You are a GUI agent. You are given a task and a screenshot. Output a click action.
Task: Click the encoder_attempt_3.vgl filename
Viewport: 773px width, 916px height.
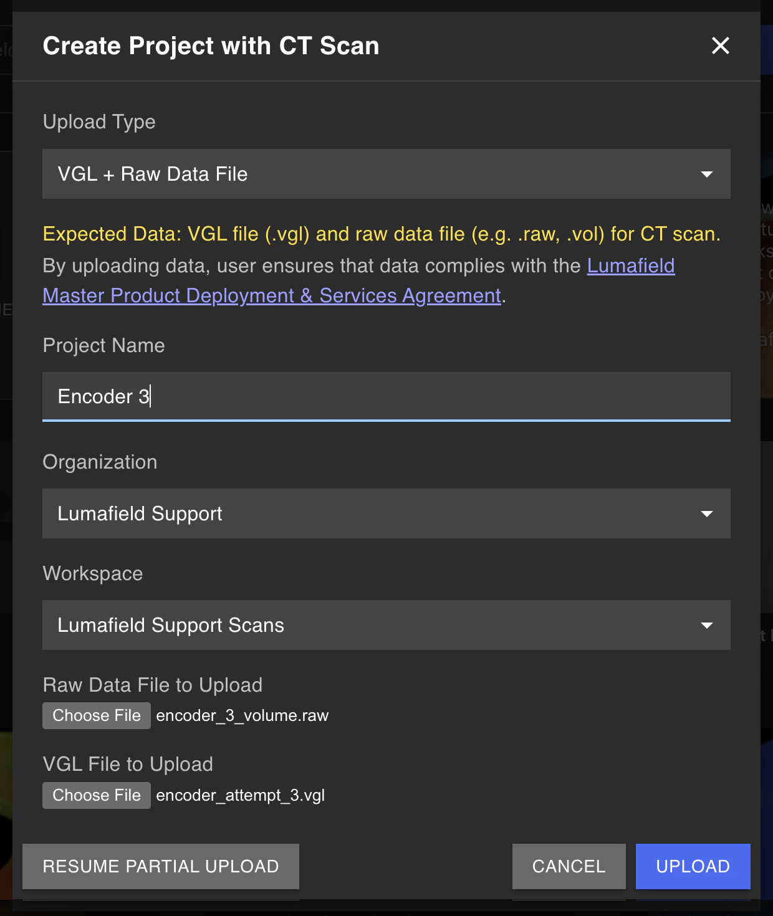coord(239,795)
